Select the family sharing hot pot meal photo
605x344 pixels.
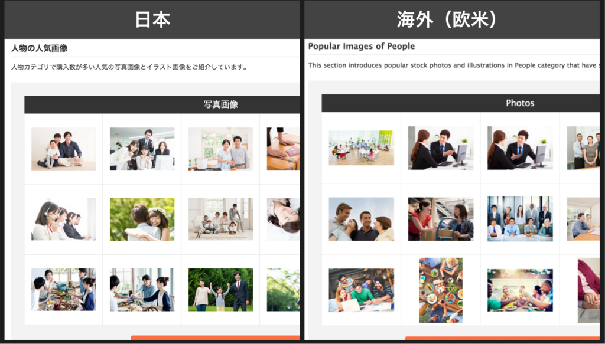64,290
